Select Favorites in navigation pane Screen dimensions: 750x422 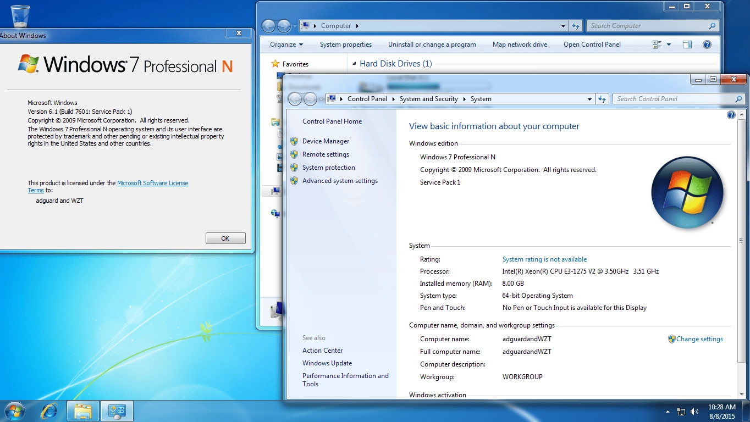(x=295, y=64)
